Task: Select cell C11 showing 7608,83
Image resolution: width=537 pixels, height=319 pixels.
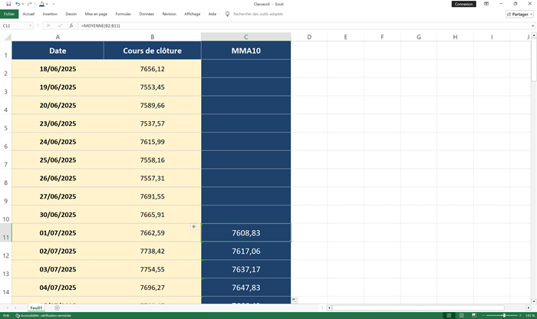Action: (245, 232)
